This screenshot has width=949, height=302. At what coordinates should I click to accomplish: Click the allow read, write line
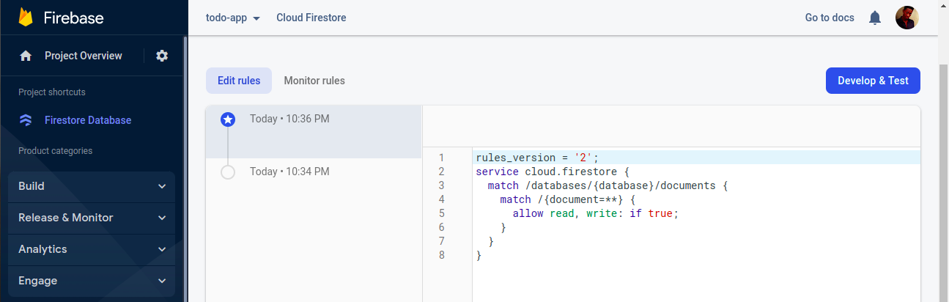pyautogui.click(x=596, y=213)
